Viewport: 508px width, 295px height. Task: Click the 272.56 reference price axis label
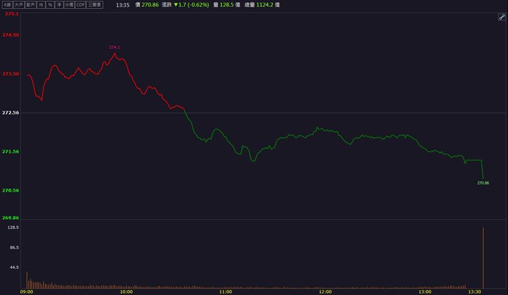coord(11,113)
